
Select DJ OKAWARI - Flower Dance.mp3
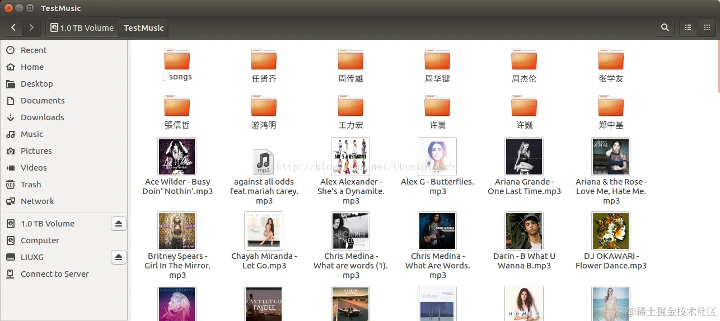pyautogui.click(x=611, y=241)
